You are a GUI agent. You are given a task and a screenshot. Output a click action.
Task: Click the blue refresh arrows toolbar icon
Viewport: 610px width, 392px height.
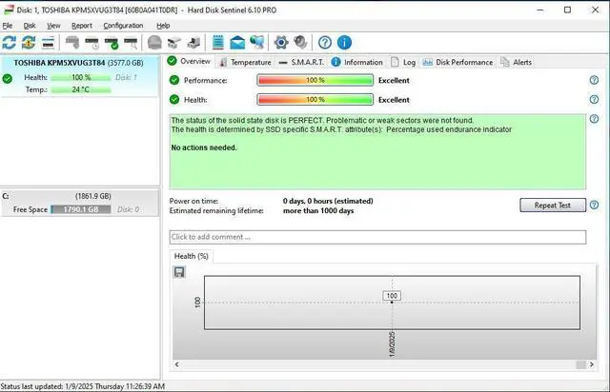(x=10, y=43)
